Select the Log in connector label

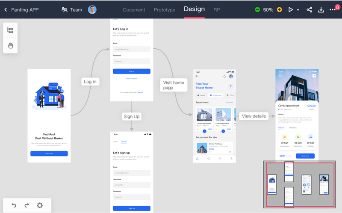point(90,82)
